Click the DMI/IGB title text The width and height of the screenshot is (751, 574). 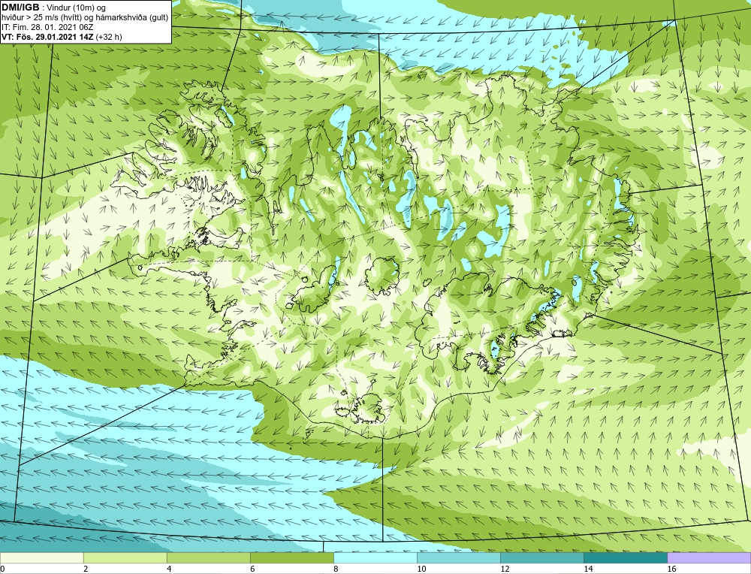20,8
